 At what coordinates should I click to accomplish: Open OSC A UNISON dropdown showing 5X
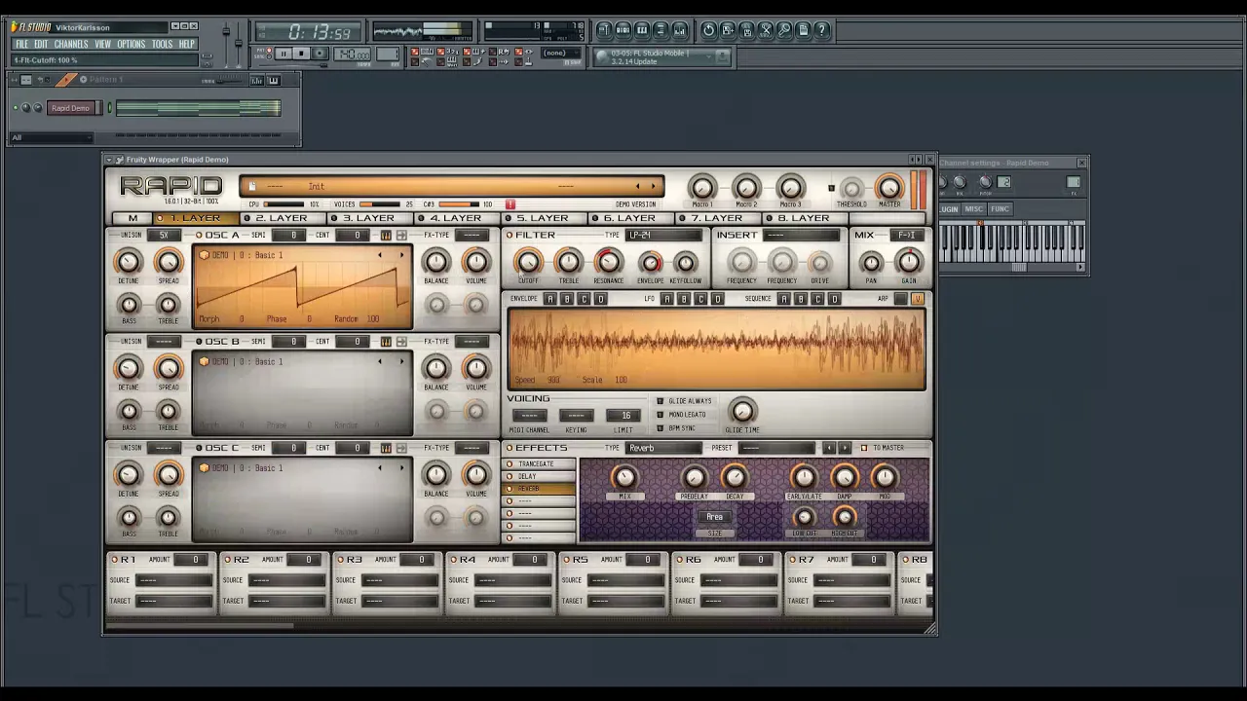164,236
